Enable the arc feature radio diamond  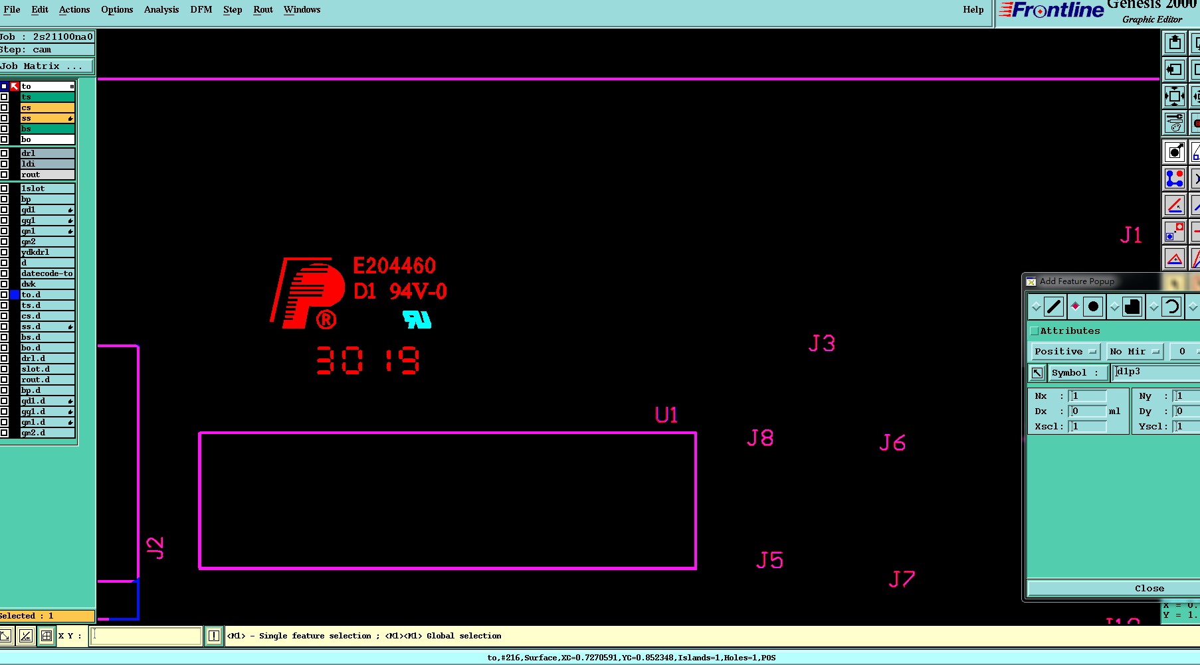(x=1153, y=307)
